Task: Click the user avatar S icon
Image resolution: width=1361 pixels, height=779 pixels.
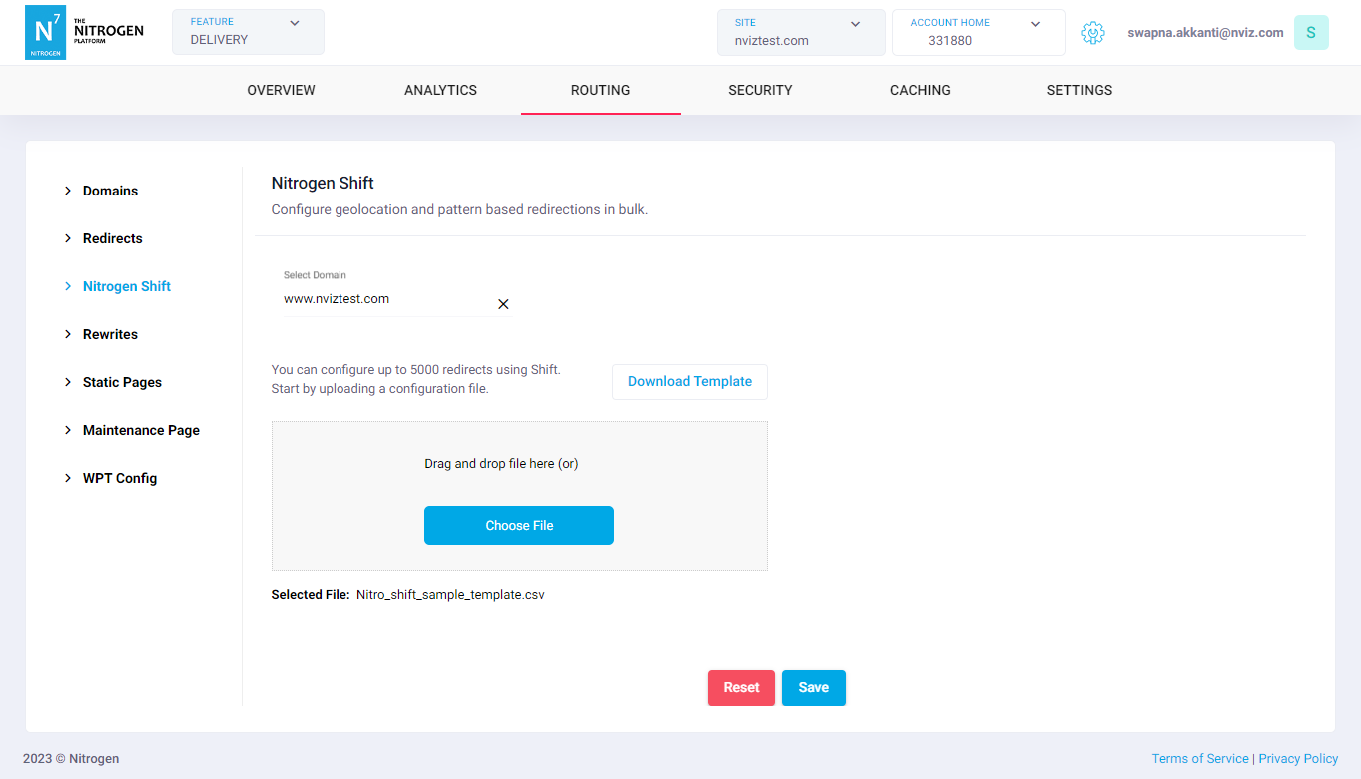Action: click(x=1310, y=33)
